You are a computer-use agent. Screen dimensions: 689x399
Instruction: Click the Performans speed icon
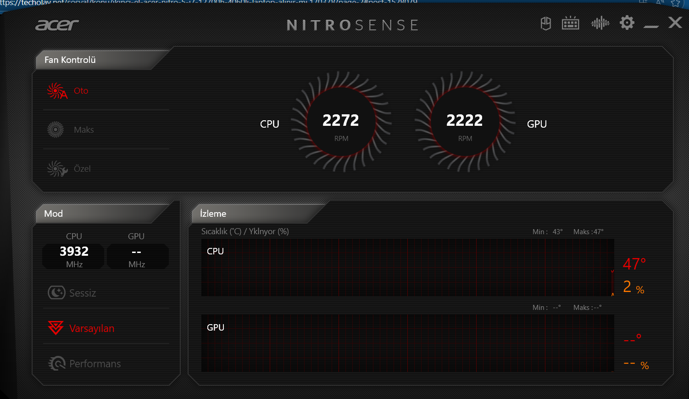[x=57, y=363]
